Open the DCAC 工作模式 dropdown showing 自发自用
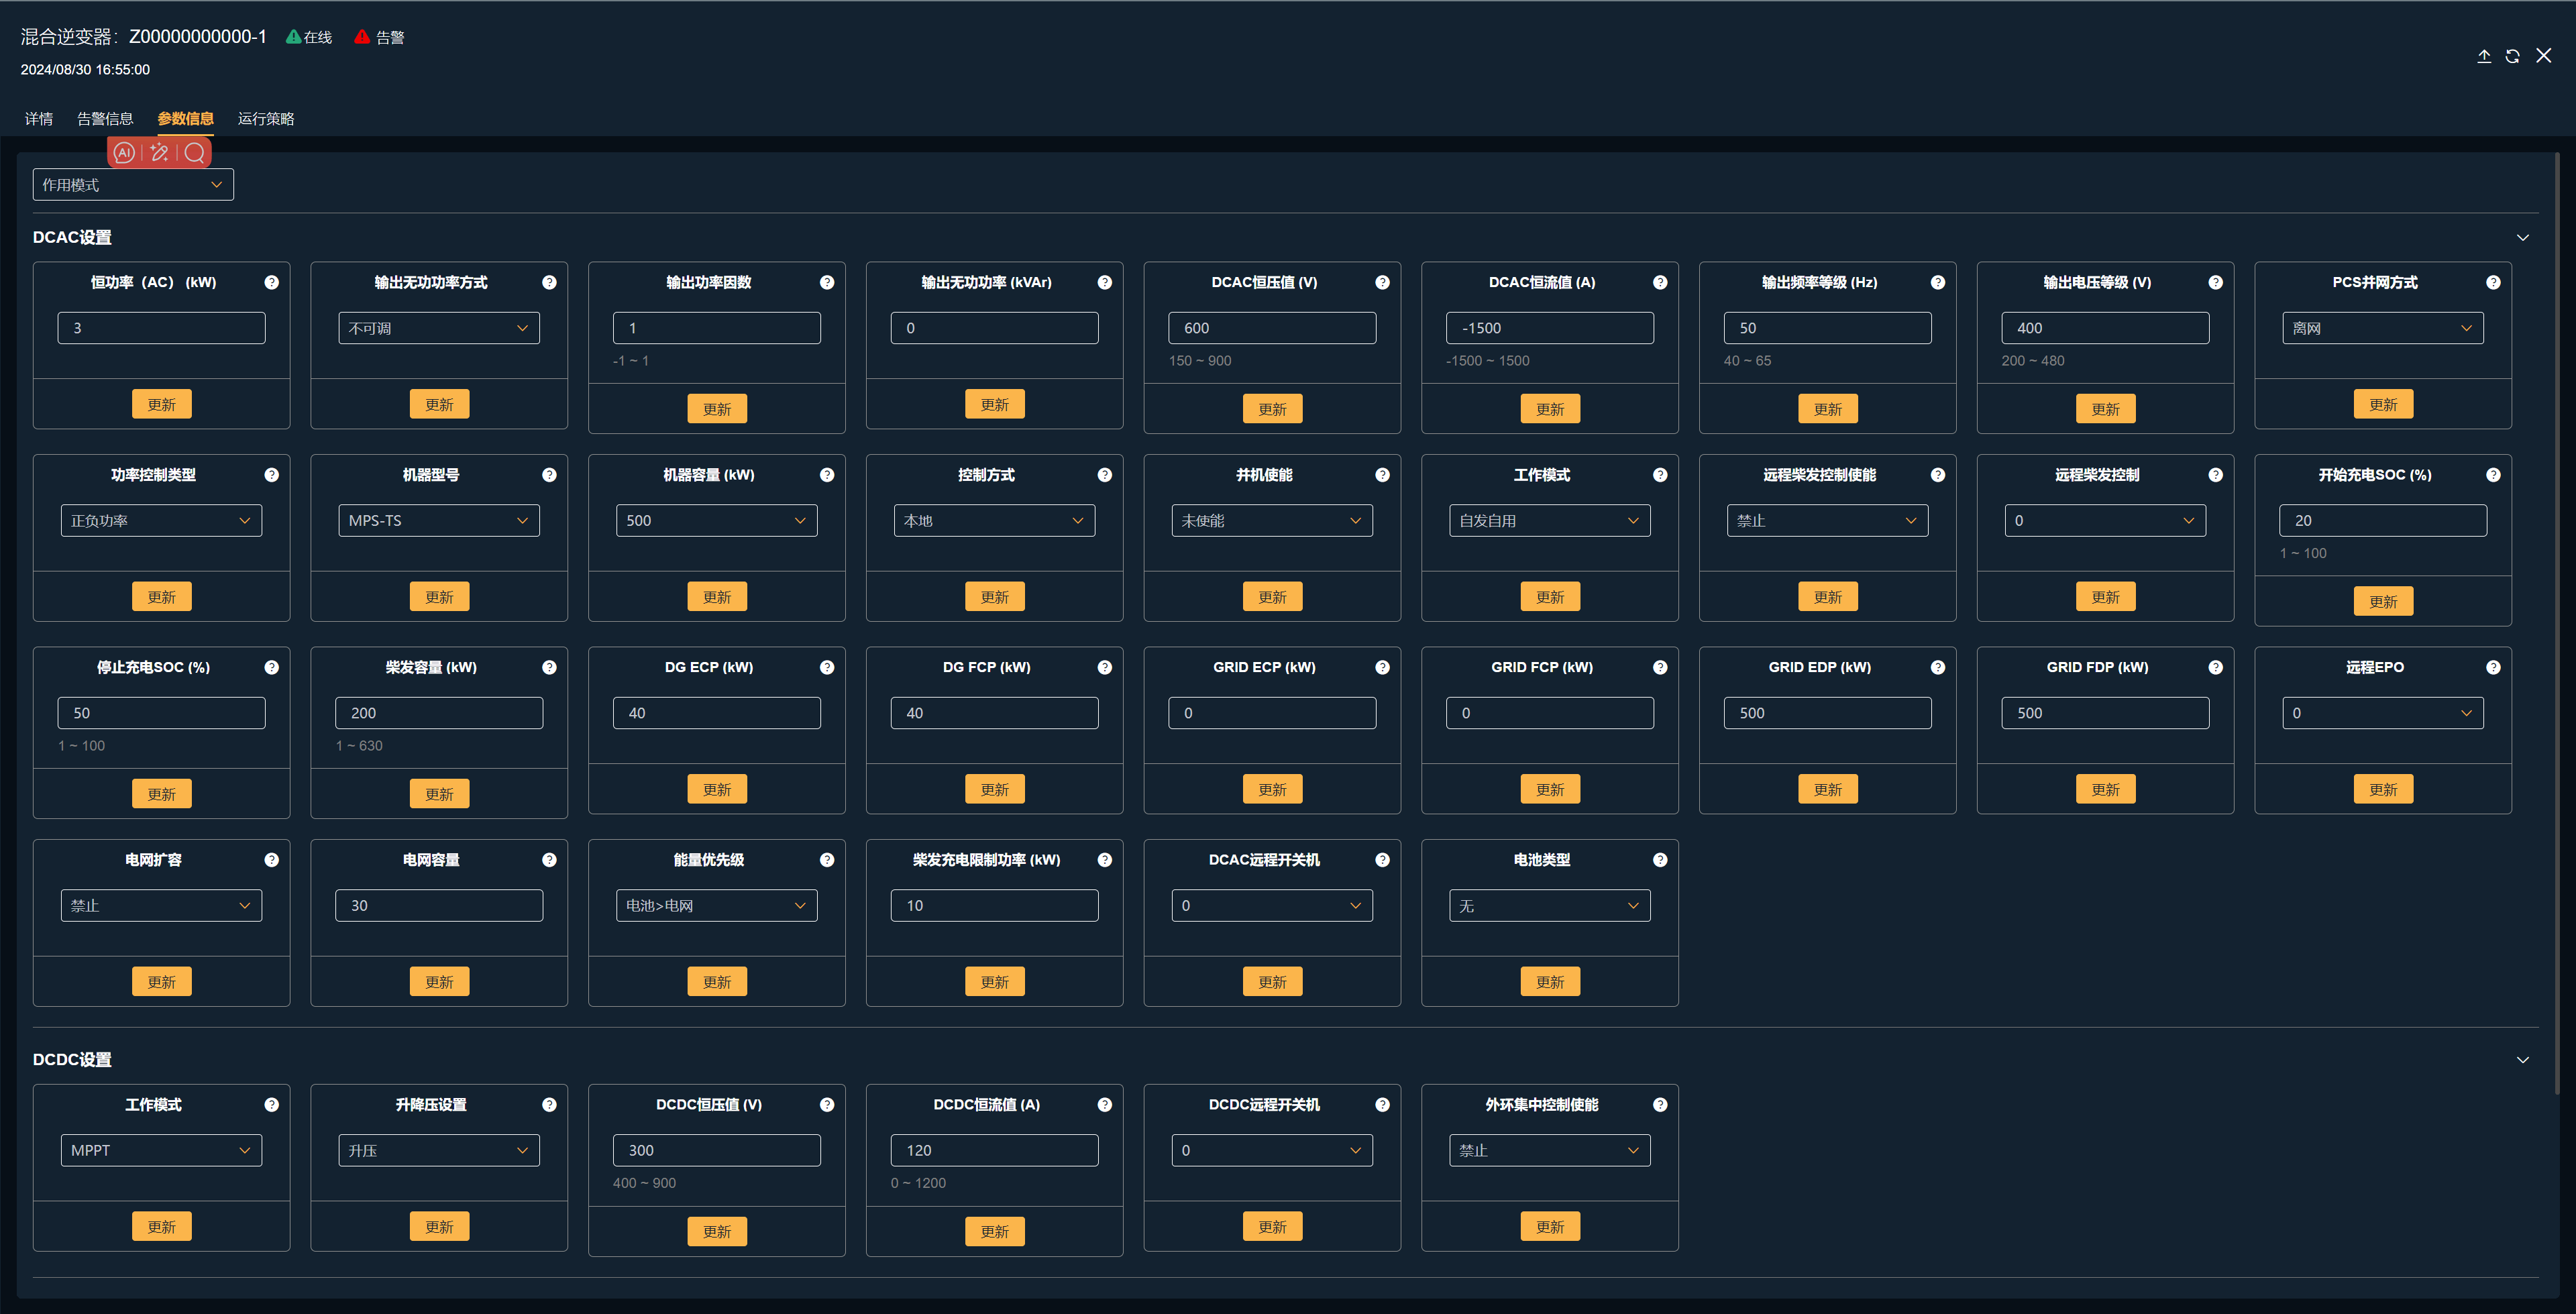Viewport: 2576px width, 1314px height. click(1550, 521)
